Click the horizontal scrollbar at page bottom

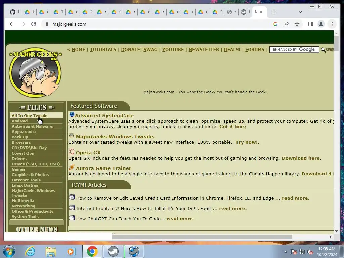tap(202, 237)
